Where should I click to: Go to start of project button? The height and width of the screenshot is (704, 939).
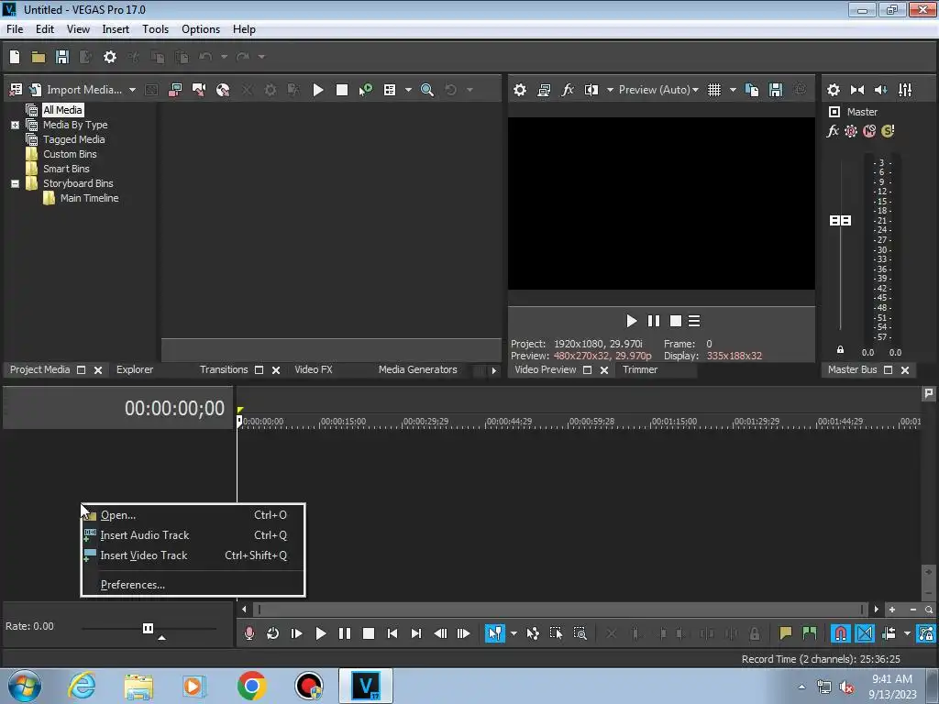pyautogui.click(x=392, y=633)
